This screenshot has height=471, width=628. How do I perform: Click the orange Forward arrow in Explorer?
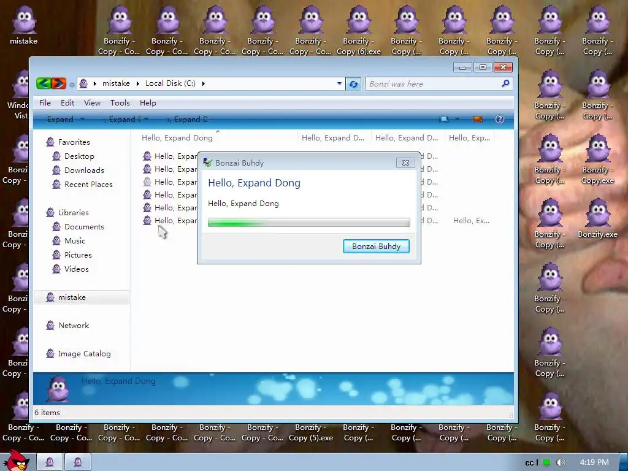[58, 83]
